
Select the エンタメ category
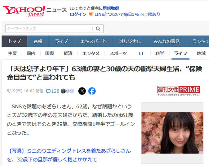91,53
